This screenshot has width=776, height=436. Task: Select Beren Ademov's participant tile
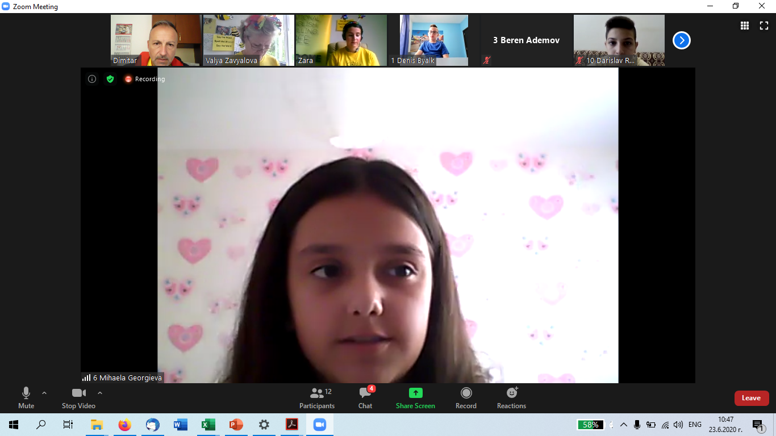coord(527,40)
